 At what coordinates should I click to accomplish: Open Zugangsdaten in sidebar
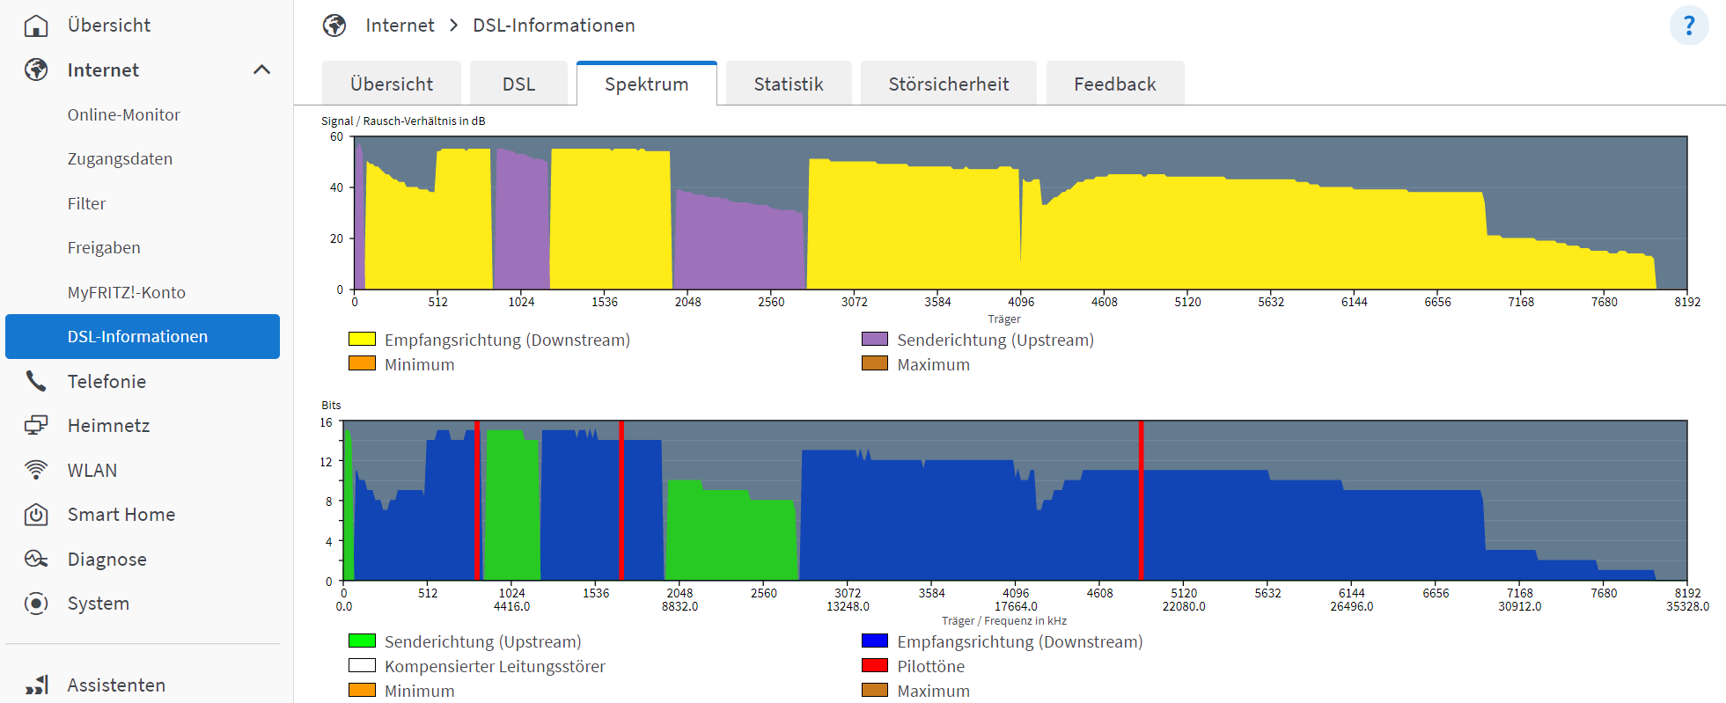tap(120, 159)
